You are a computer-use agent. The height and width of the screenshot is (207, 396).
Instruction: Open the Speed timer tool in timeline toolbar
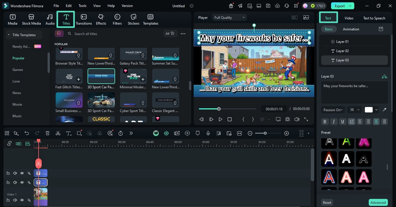click(121, 133)
